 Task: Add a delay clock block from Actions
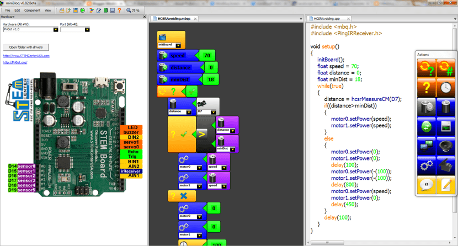(446, 87)
